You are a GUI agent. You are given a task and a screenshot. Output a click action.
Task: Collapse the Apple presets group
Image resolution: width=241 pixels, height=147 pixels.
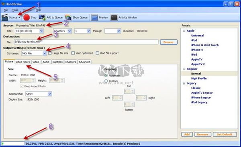point(184,31)
